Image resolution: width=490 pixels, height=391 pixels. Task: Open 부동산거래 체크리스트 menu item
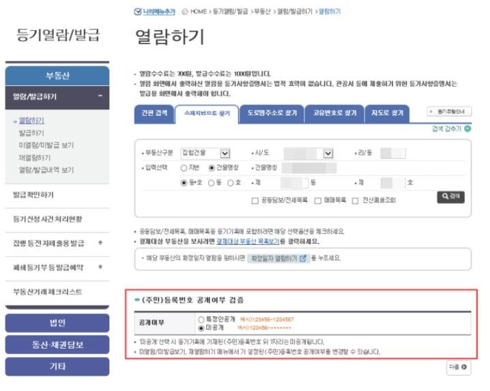(48, 292)
